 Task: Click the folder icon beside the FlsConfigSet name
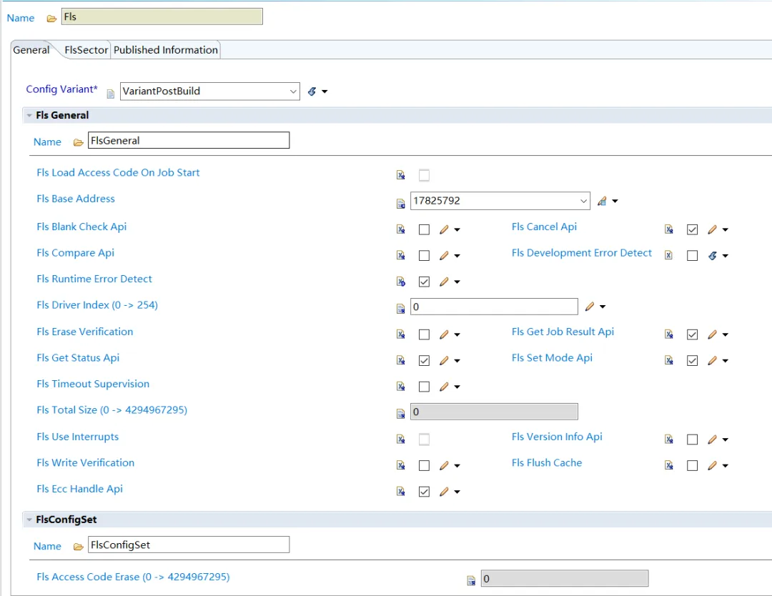click(x=78, y=547)
